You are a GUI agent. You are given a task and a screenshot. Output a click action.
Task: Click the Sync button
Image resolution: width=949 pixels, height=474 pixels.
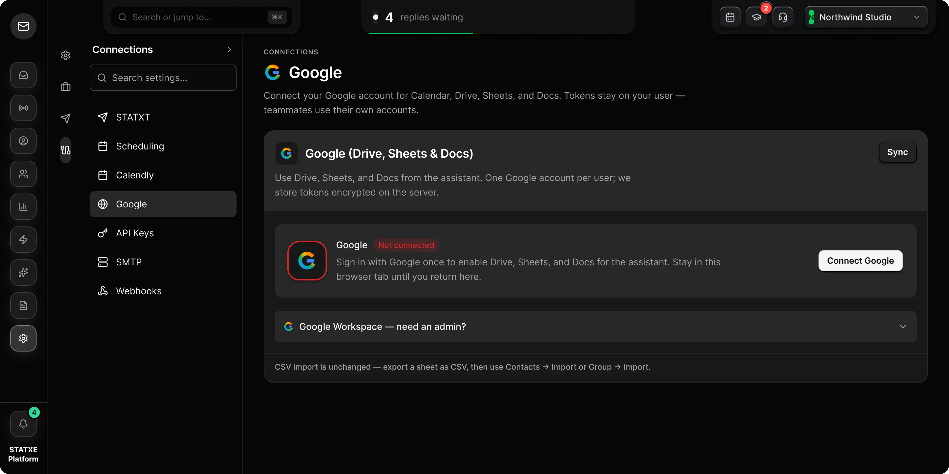pyautogui.click(x=897, y=152)
